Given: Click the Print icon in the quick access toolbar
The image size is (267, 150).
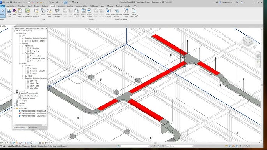Looking at the screenshot, I should (29, 2).
